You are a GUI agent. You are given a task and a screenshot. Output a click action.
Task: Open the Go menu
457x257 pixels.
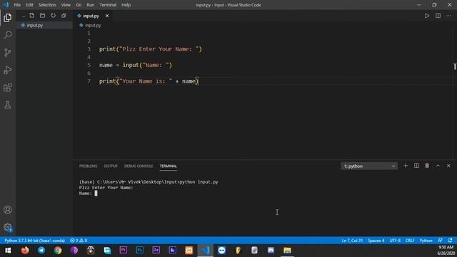click(x=79, y=5)
